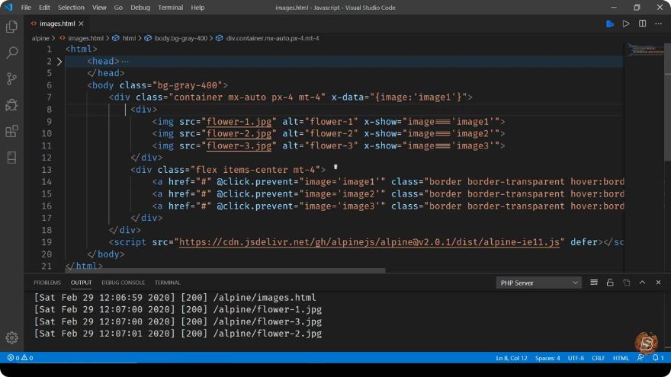
Task: Click the VS Code logo icon
Action: pos(8,8)
